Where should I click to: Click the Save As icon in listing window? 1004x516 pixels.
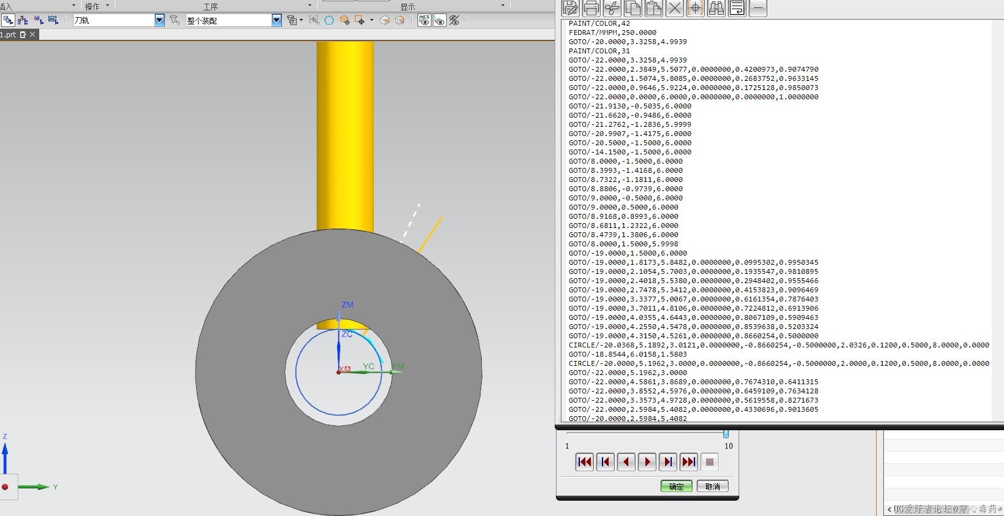click(x=571, y=9)
